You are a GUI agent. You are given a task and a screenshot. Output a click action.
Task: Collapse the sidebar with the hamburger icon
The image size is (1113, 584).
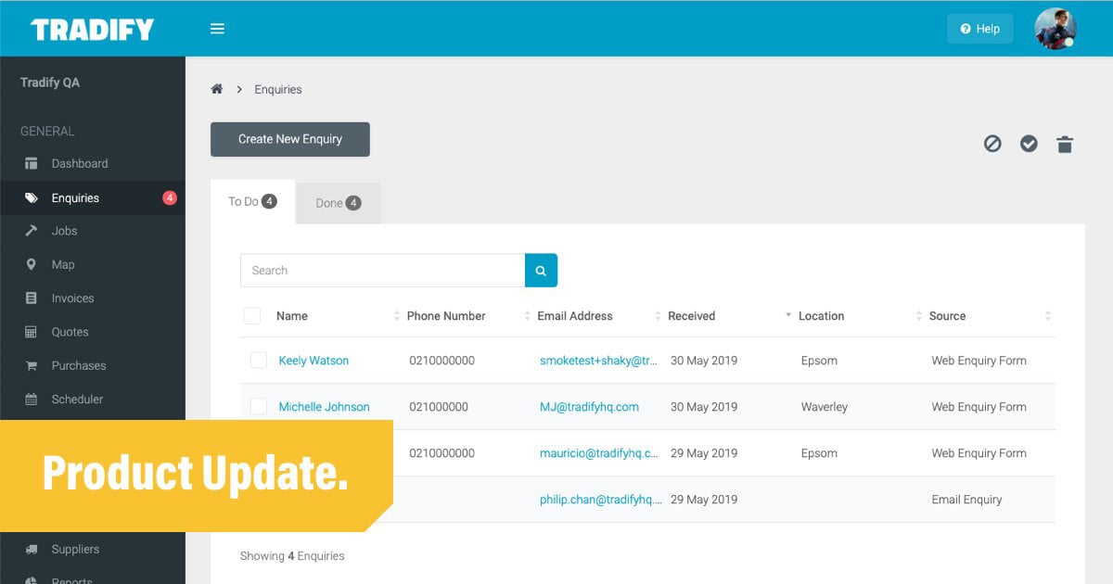217,28
